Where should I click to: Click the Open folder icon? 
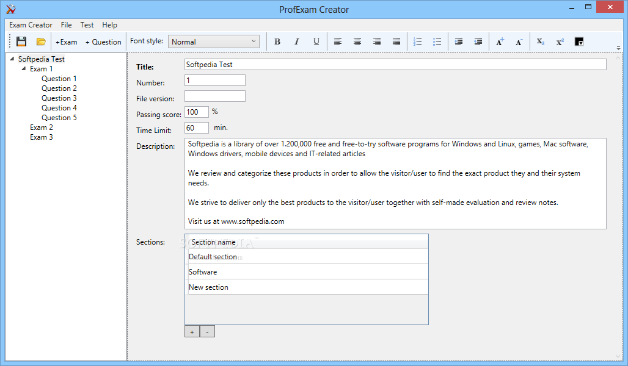(x=41, y=41)
